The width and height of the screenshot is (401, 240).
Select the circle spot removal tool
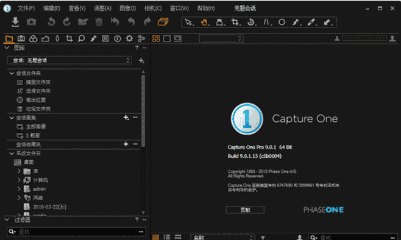[282, 23]
